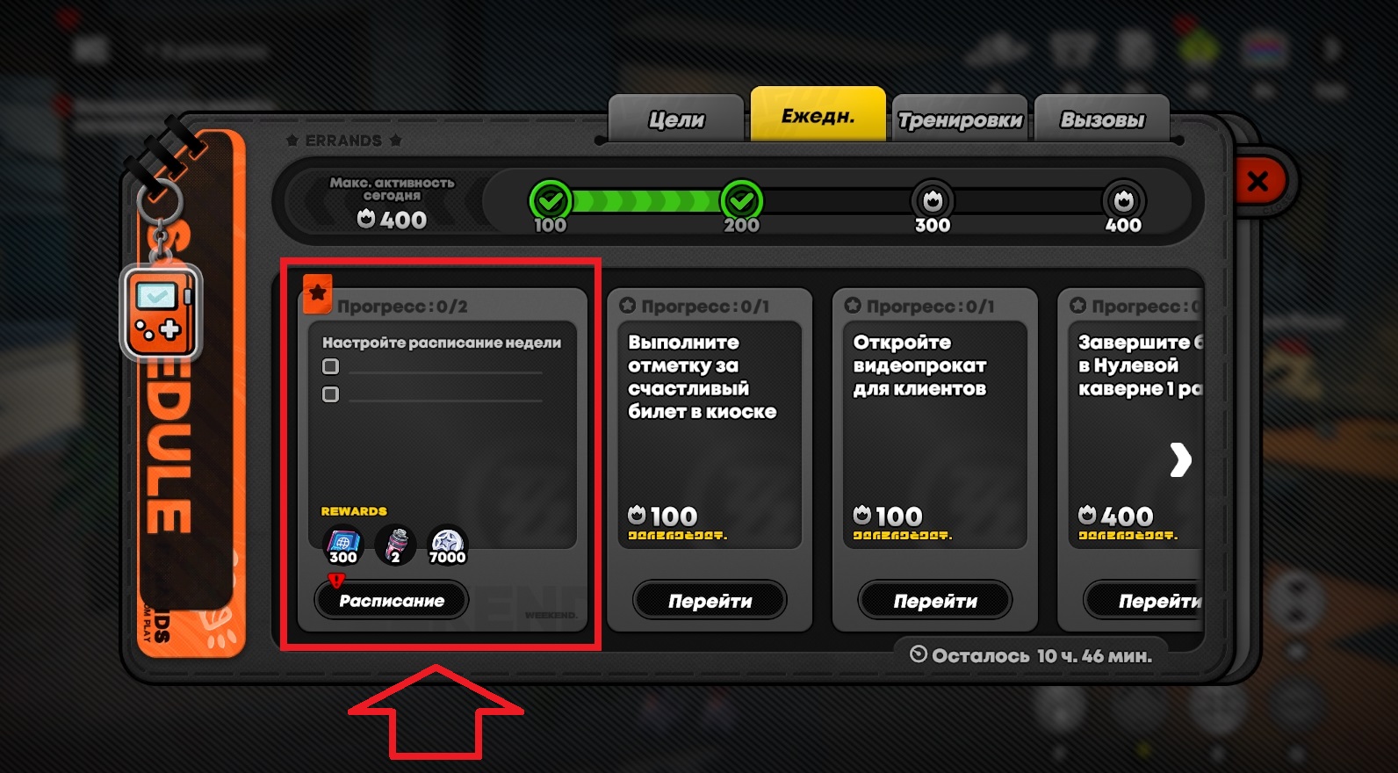Click the orange star badge on schedule card
Viewport: 1398px width, 773px height.
tap(317, 293)
